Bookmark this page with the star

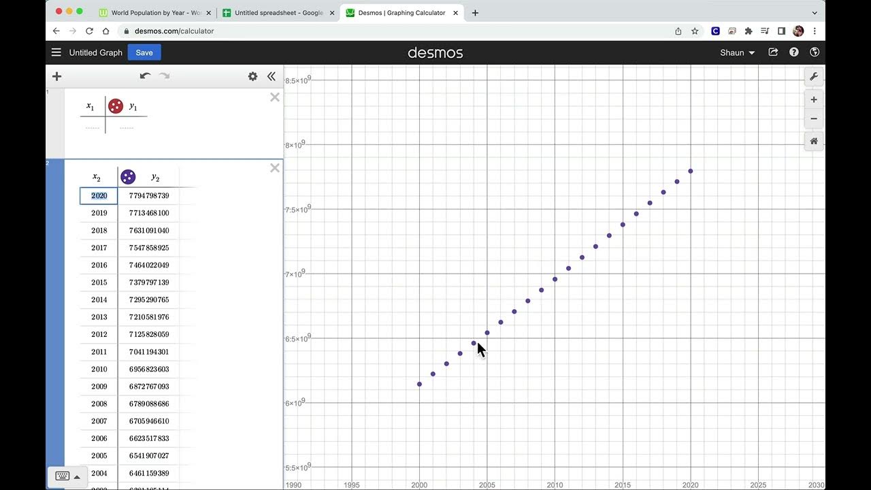click(x=695, y=31)
